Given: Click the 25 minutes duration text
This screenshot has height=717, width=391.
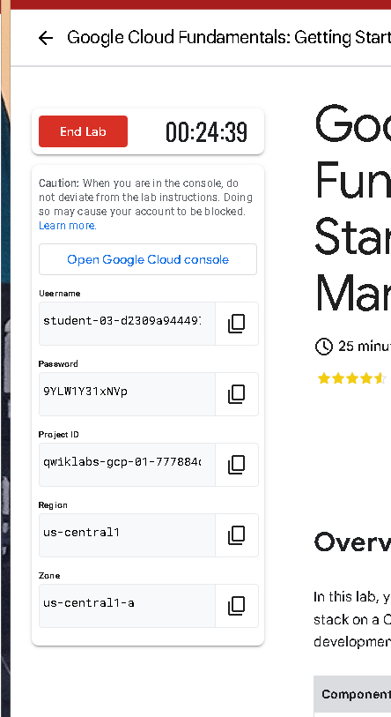Looking at the screenshot, I should [x=365, y=347].
